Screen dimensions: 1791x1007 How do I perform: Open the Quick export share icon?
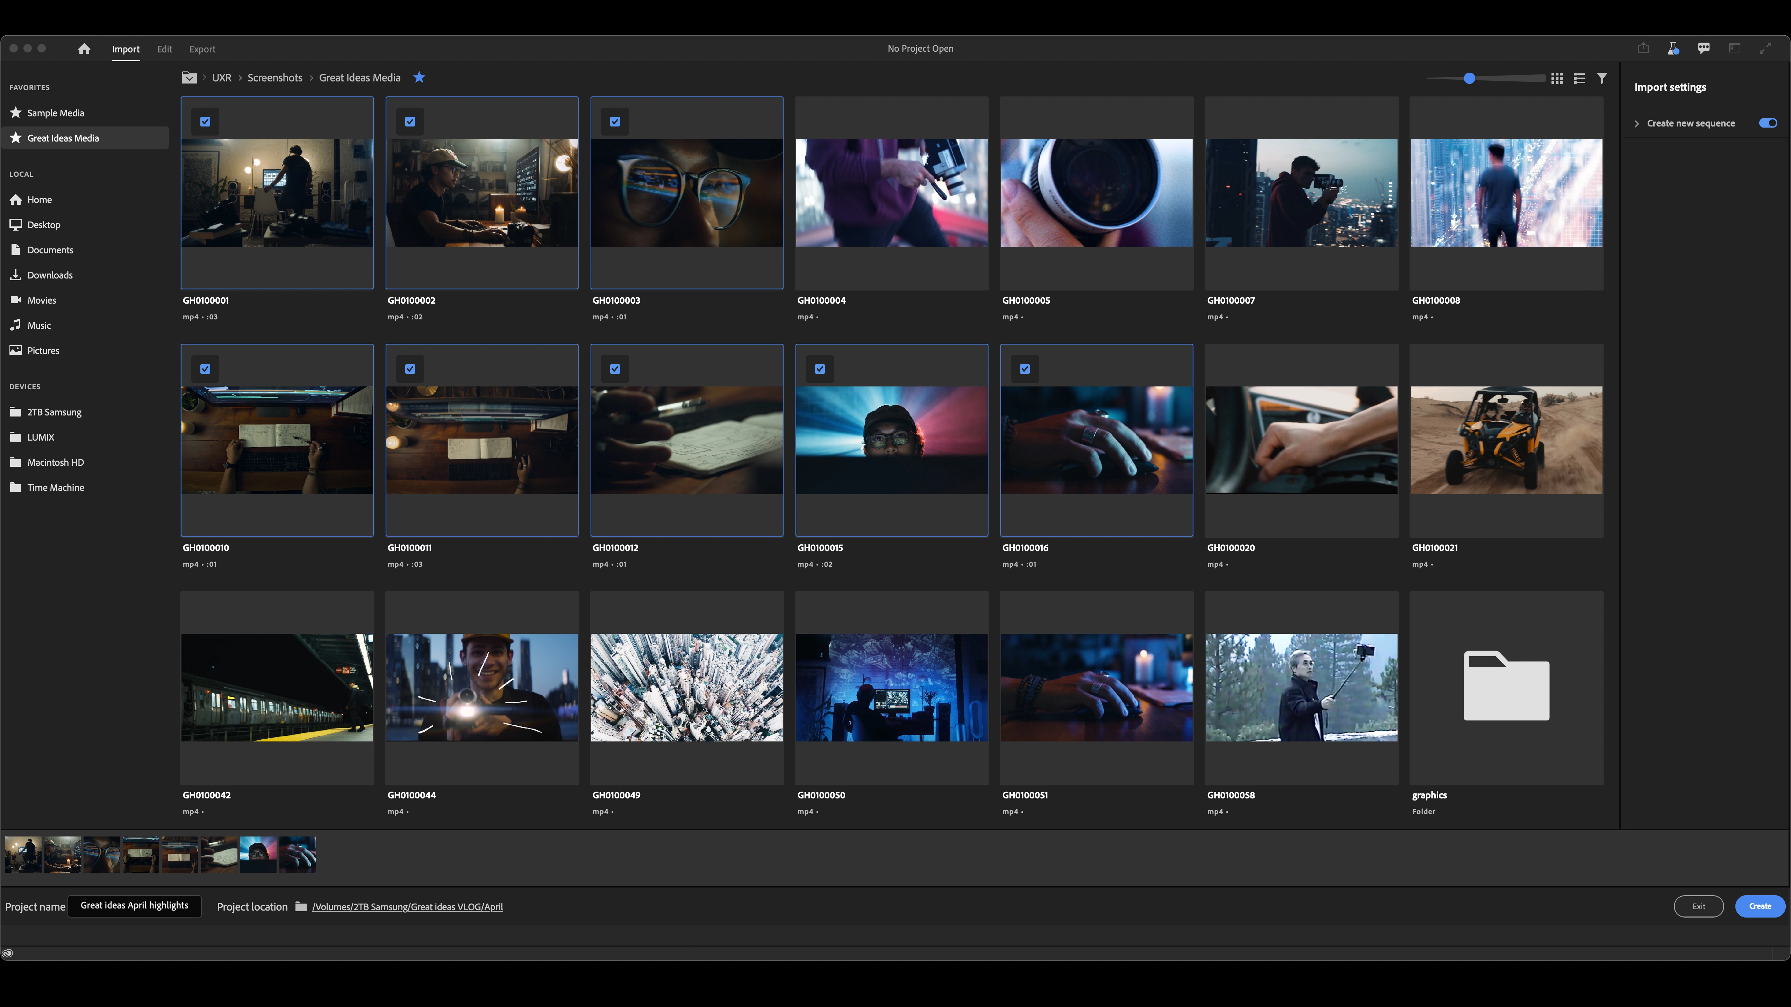1643,48
